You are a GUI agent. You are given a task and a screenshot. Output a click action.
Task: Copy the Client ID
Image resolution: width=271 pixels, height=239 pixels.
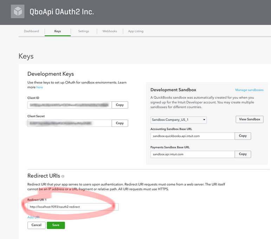tap(120, 105)
